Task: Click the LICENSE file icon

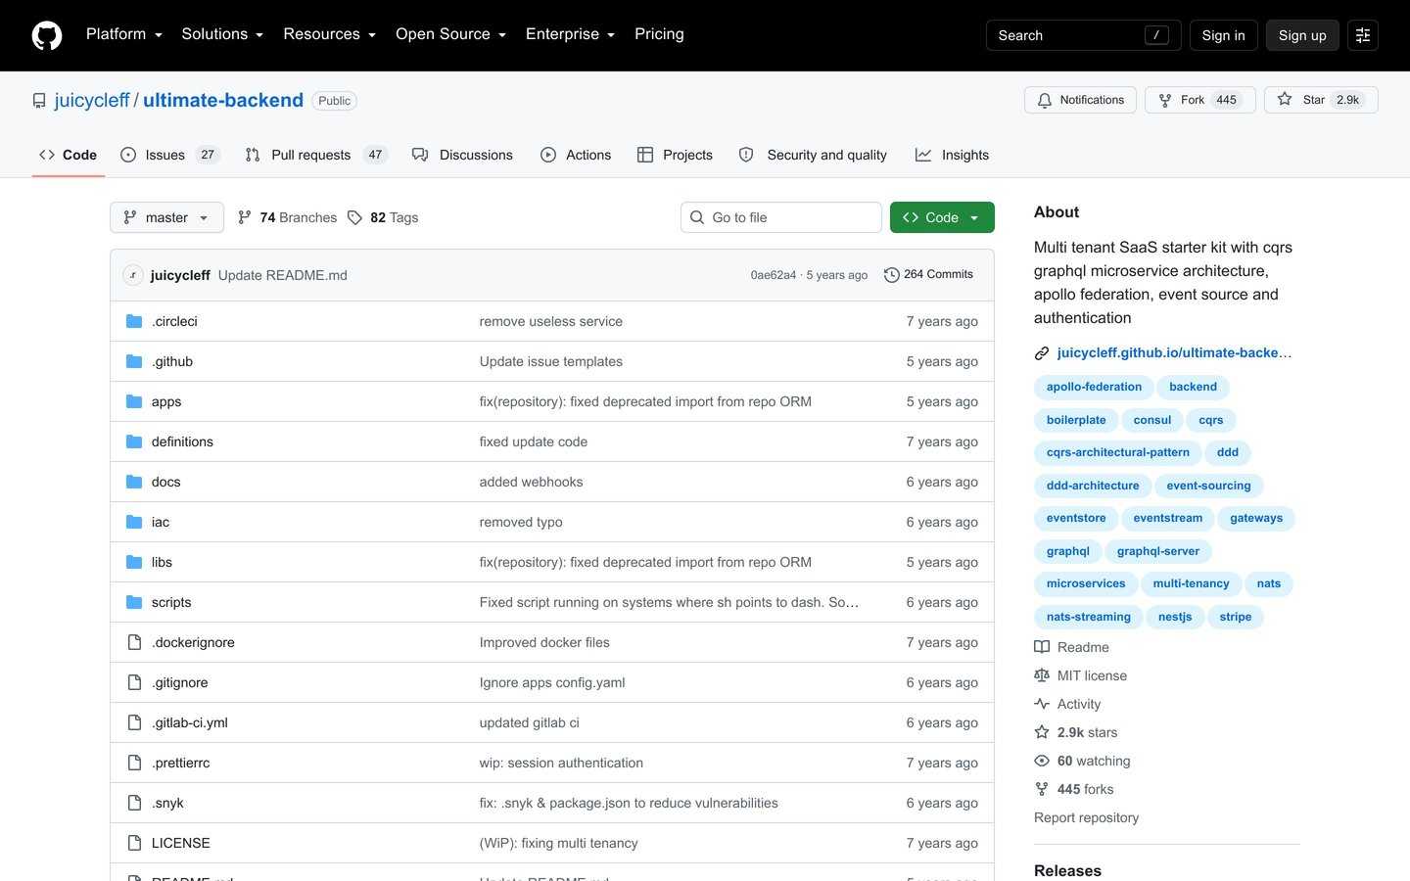Action: click(134, 843)
